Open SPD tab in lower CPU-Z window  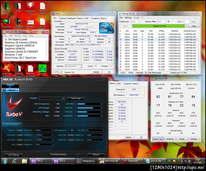coord(119,84)
